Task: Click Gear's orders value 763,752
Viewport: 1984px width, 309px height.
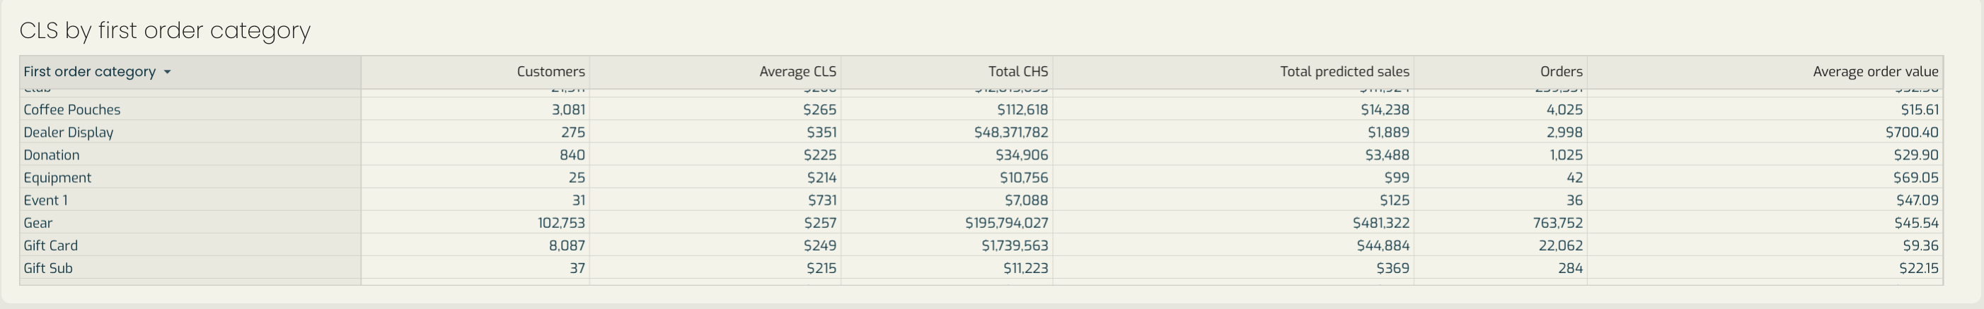Action: point(1557,223)
